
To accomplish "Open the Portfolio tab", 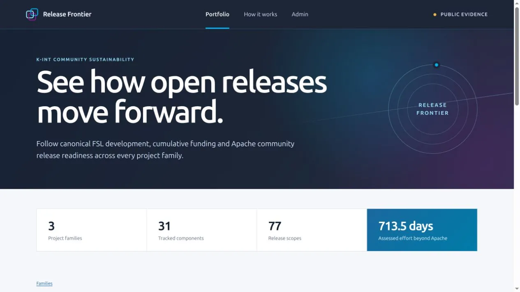I will coord(217,14).
